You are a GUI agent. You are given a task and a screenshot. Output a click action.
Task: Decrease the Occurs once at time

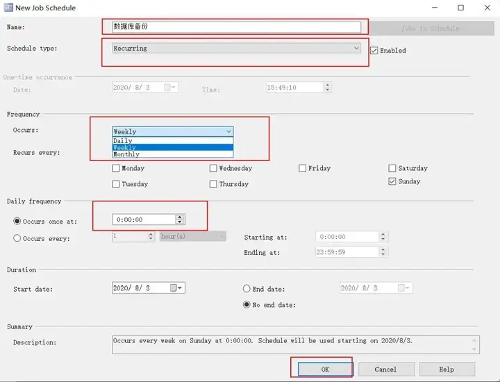click(x=180, y=222)
